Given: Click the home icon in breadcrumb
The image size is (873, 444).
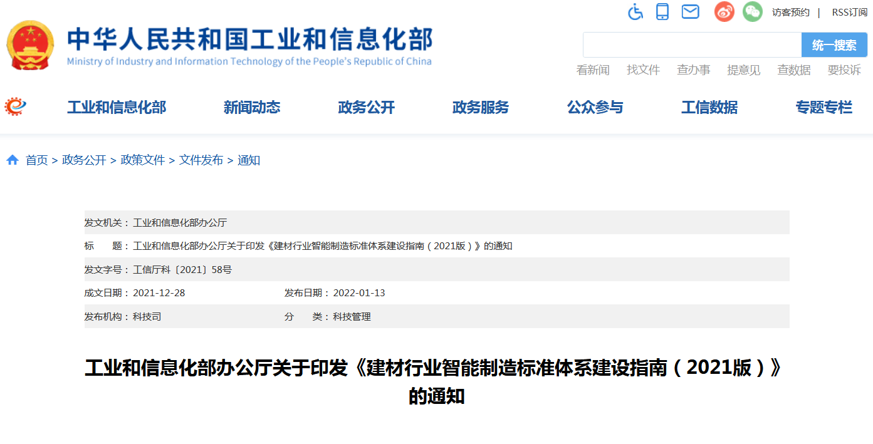Looking at the screenshot, I should [13, 160].
